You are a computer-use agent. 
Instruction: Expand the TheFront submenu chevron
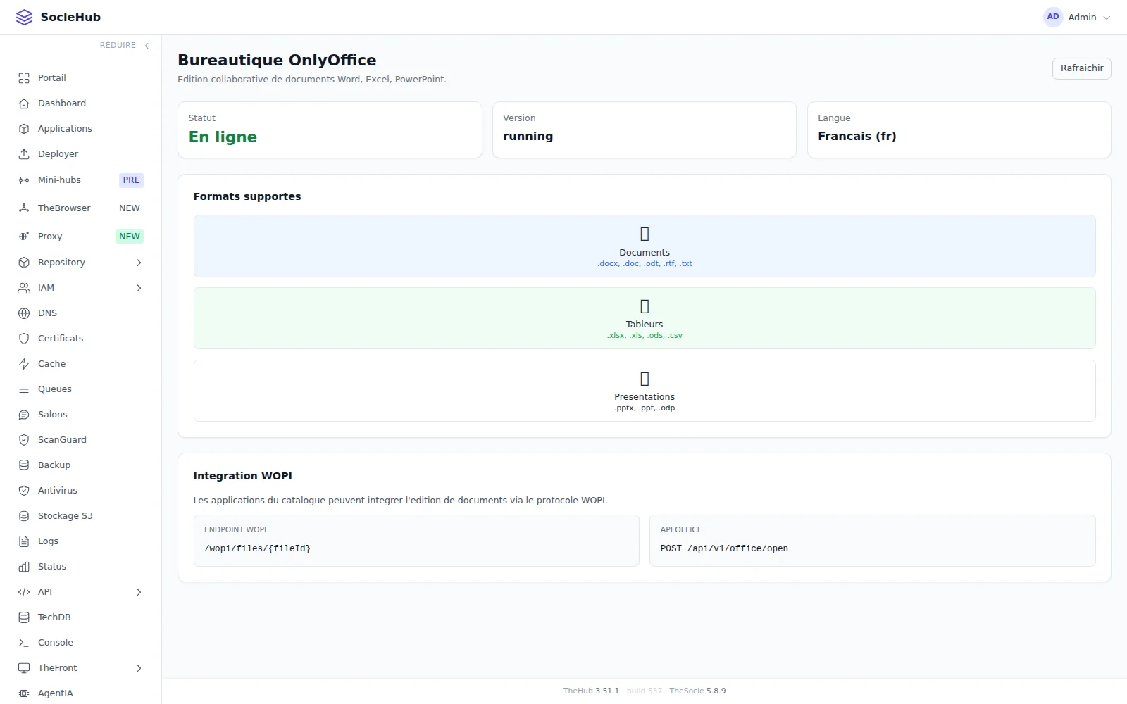click(139, 668)
